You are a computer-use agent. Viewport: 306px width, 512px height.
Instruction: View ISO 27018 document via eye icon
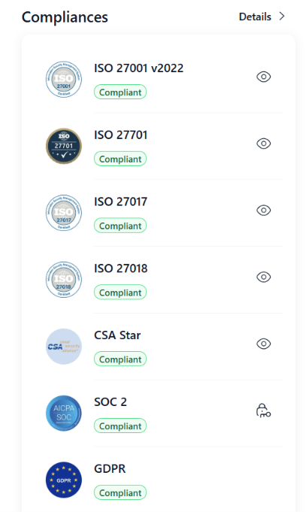264,277
